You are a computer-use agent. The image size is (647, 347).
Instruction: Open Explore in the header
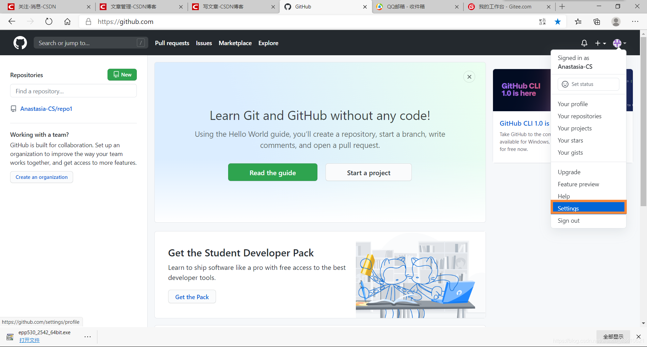click(x=268, y=43)
